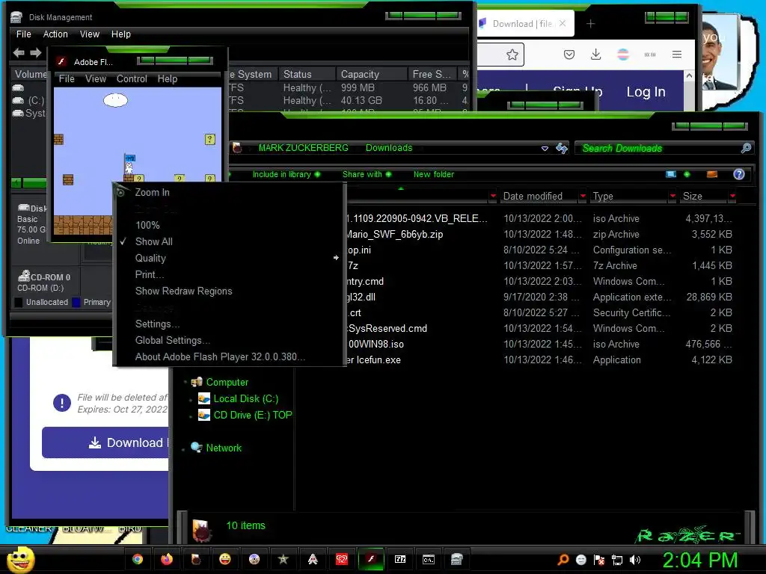Click Show Redraw Regions menu entry
The height and width of the screenshot is (574, 766).
click(229, 291)
